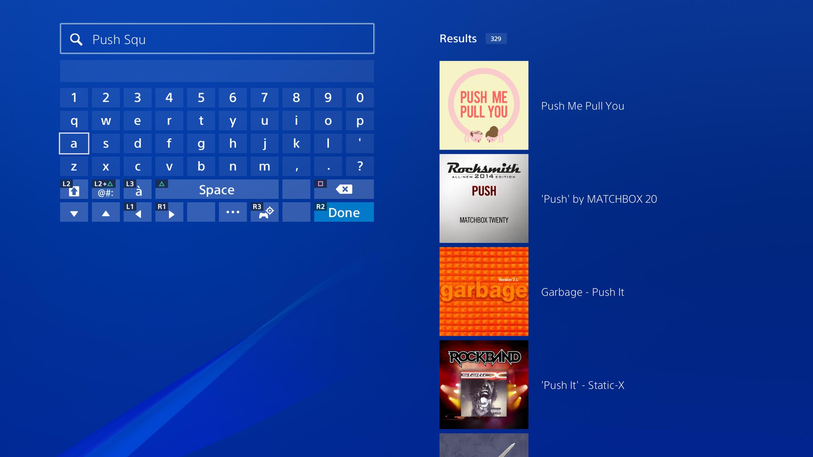Toggle R3 motion controller input
813x457 pixels.
coord(264,212)
